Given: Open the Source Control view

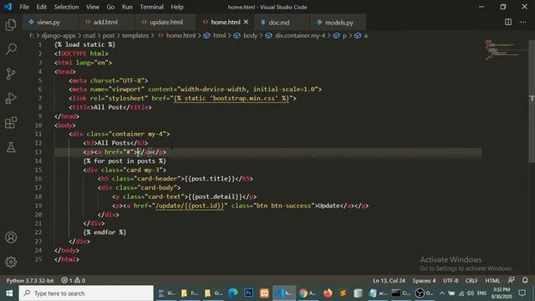Looking at the screenshot, I should pos(11,74).
